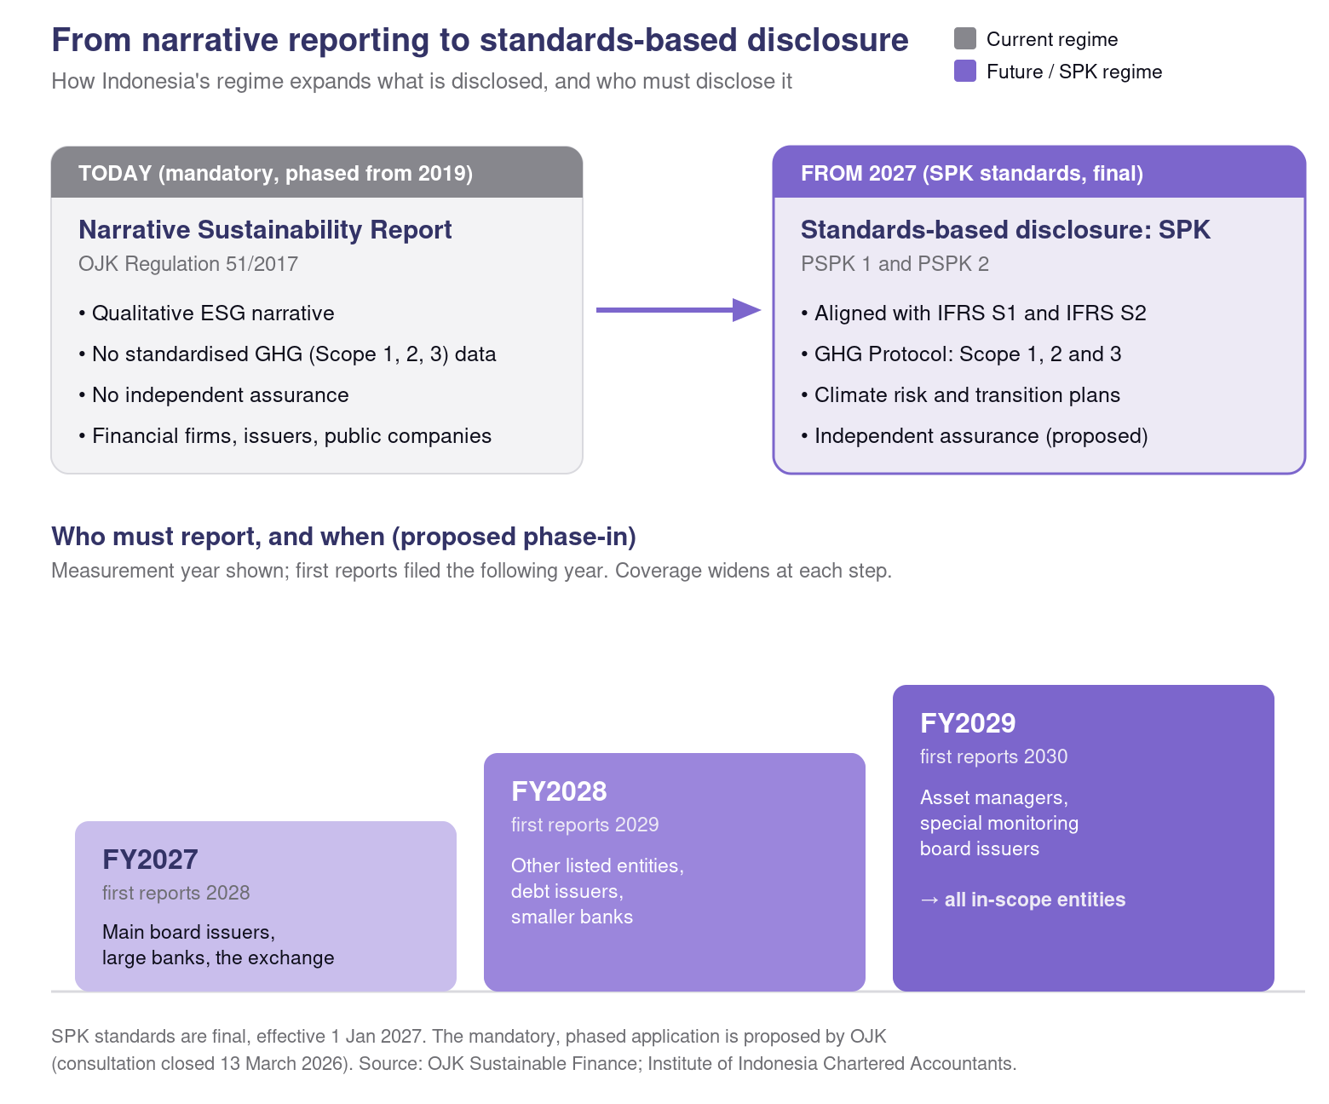Image resolution: width=1329 pixels, height=1104 pixels.
Task: Click the 'Measurement year shown' explanatory line
Action: click(471, 571)
